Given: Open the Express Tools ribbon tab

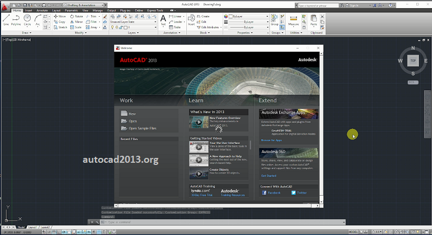Looking at the screenshot, I should coord(155,10).
